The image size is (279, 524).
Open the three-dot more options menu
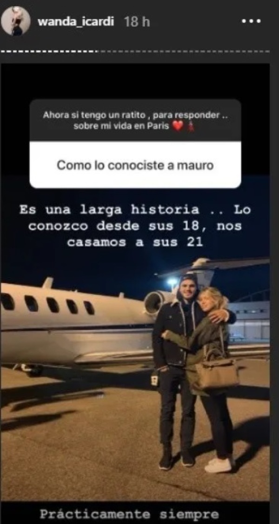(251, 21)
